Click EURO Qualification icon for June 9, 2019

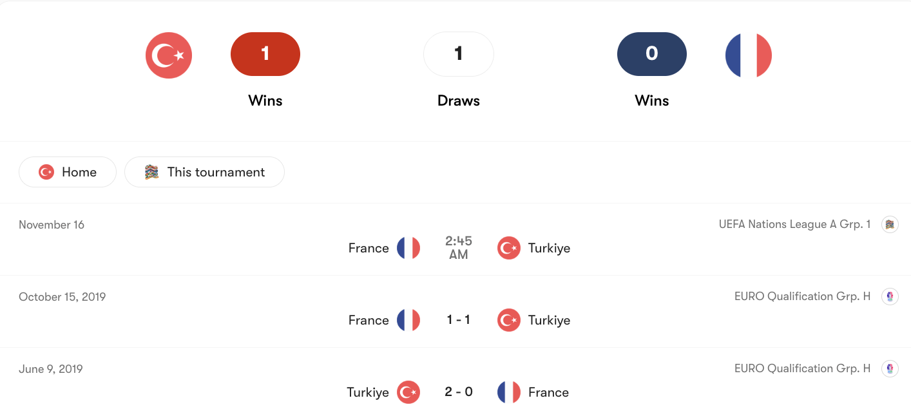coord(890,368)
